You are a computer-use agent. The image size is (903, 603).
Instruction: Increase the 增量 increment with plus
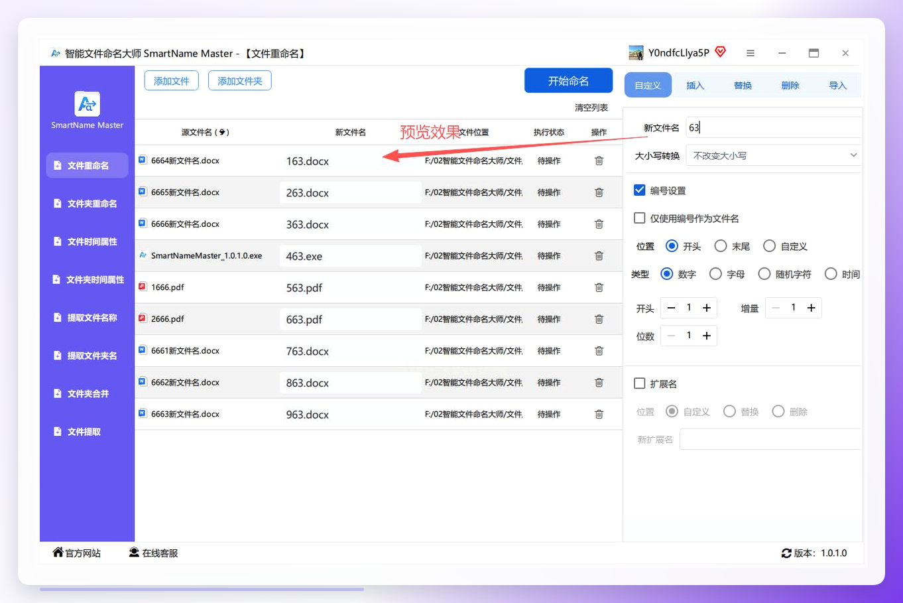coord(811,308)
